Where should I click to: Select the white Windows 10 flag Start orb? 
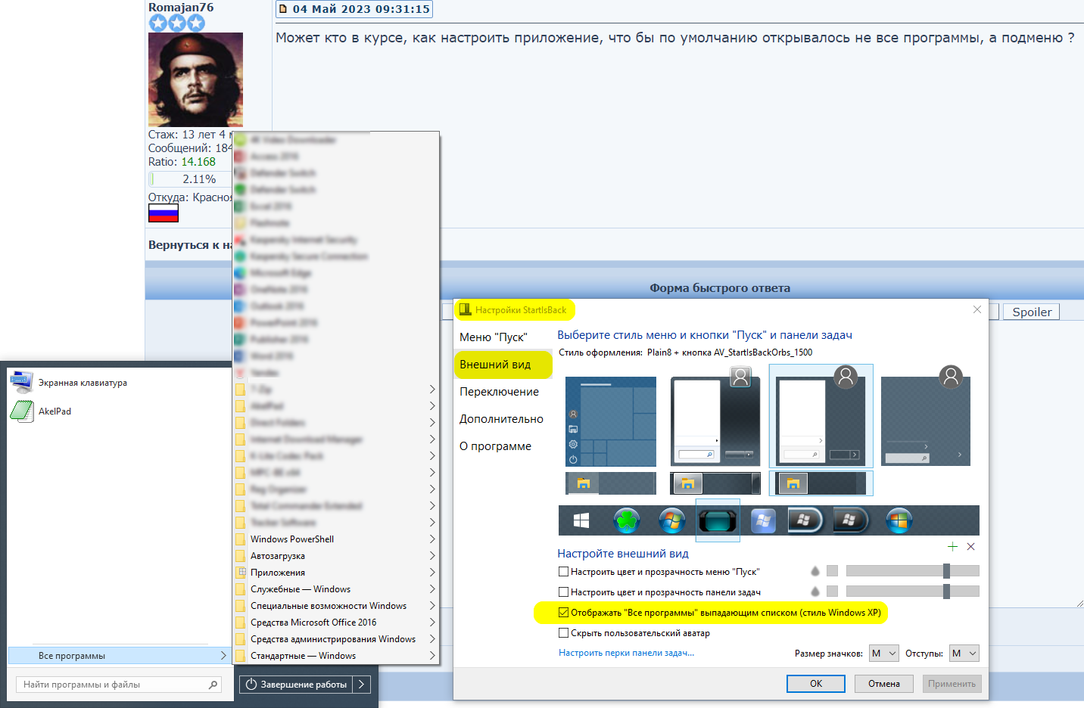[x=581, y=520]
